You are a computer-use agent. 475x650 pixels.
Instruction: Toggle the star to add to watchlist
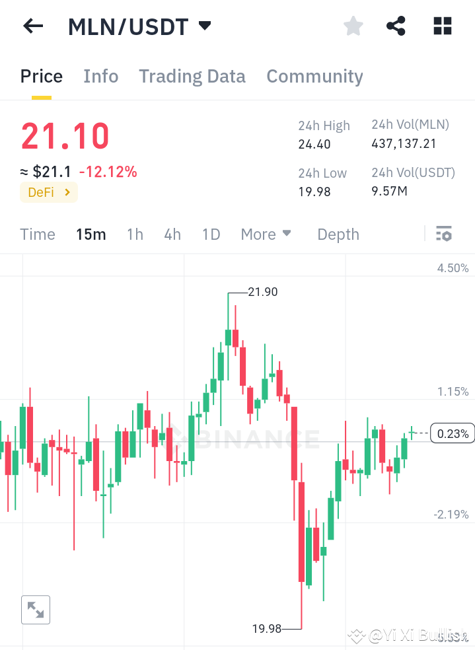353,26
